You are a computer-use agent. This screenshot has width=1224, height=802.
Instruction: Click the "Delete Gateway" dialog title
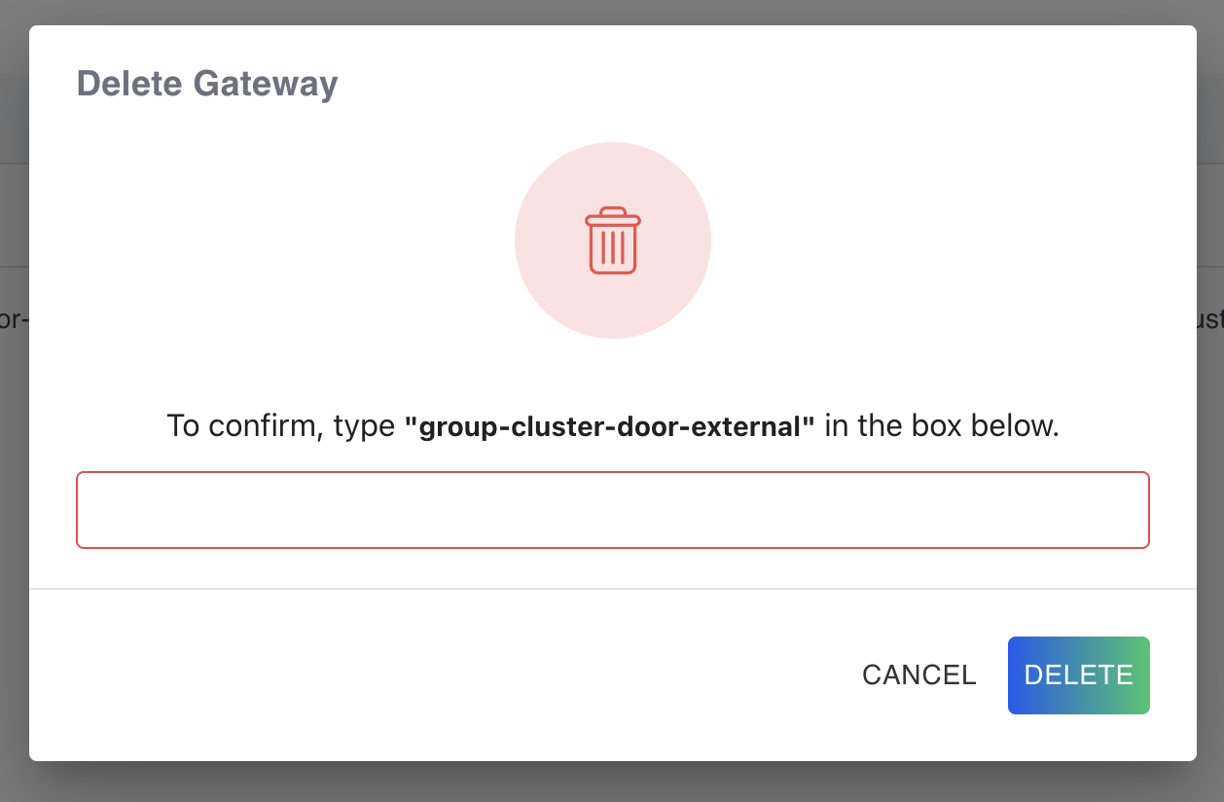tap(207, 84)
